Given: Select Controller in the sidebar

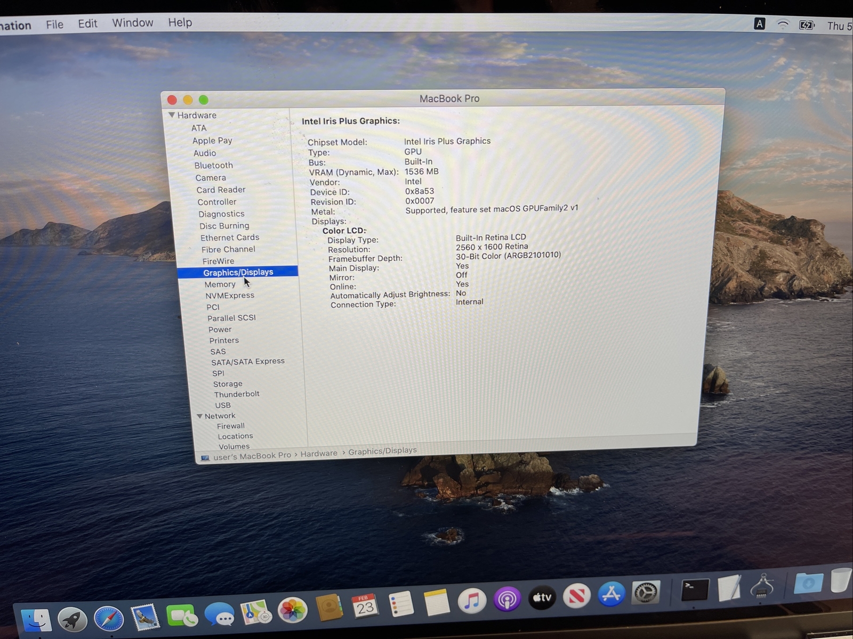Looking at the screenshot, I should [217, 202].
